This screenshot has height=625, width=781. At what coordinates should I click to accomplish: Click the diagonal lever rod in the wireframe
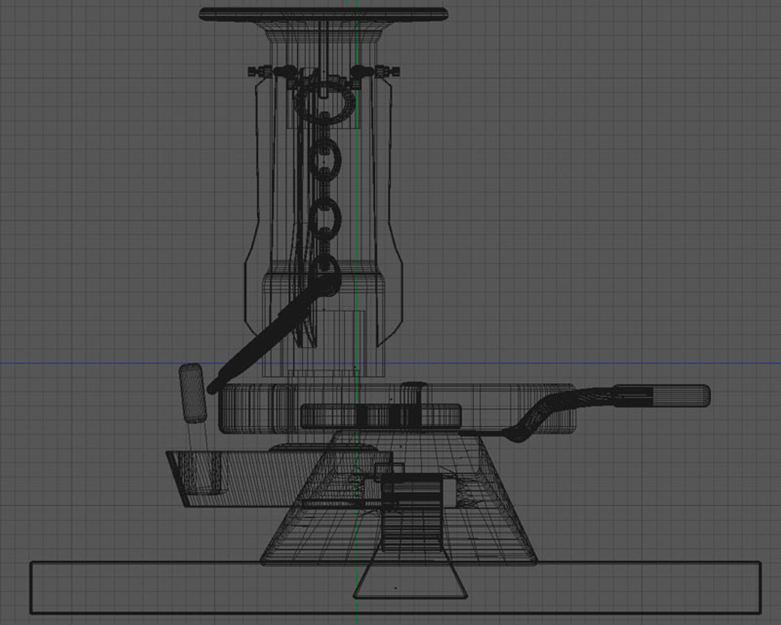pyautogui.click(x=272, y=334)
